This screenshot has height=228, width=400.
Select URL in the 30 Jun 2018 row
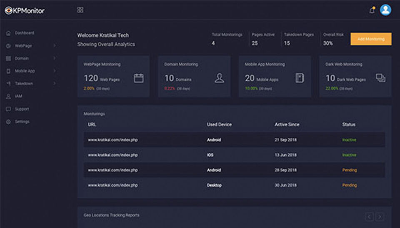(113, 185)
